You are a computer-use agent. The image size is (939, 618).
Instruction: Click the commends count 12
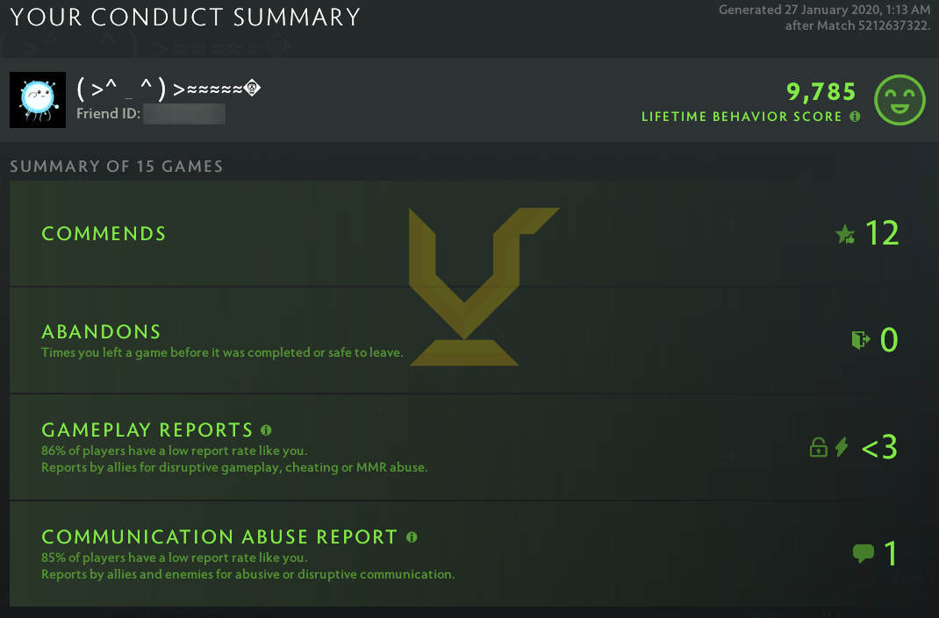882,234
